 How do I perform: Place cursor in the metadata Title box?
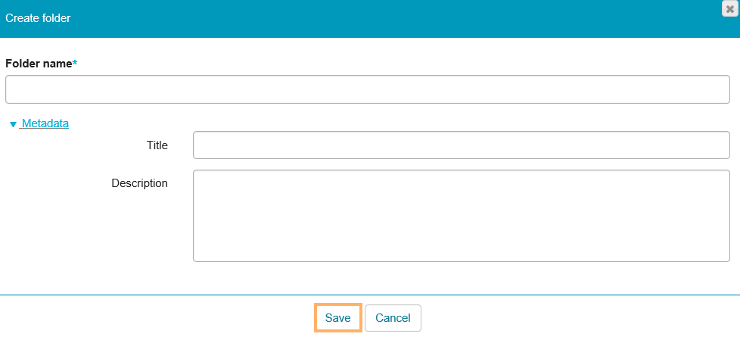point(461,145)
